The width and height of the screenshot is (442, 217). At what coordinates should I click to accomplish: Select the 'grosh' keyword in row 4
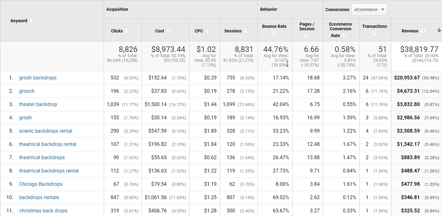point(25,118)
